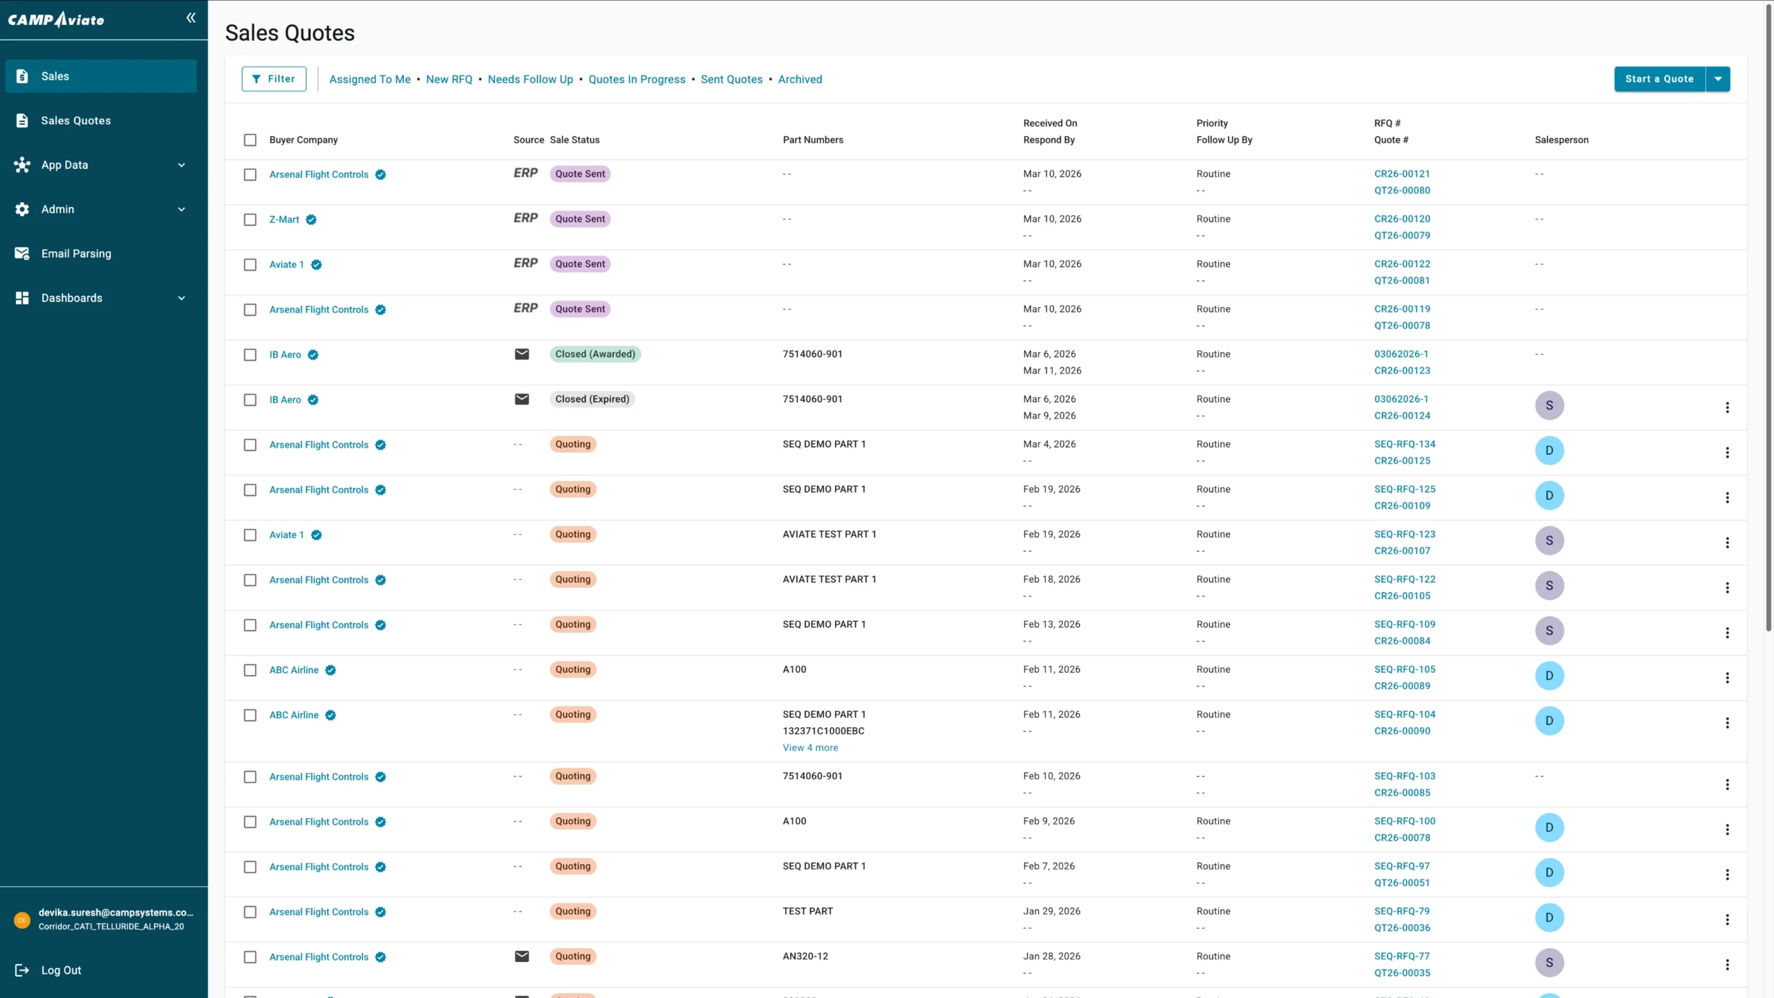Check the Z-Mart row checkbox
The width and height of the screenshot is (1774, 998).
tap(250, 220)
